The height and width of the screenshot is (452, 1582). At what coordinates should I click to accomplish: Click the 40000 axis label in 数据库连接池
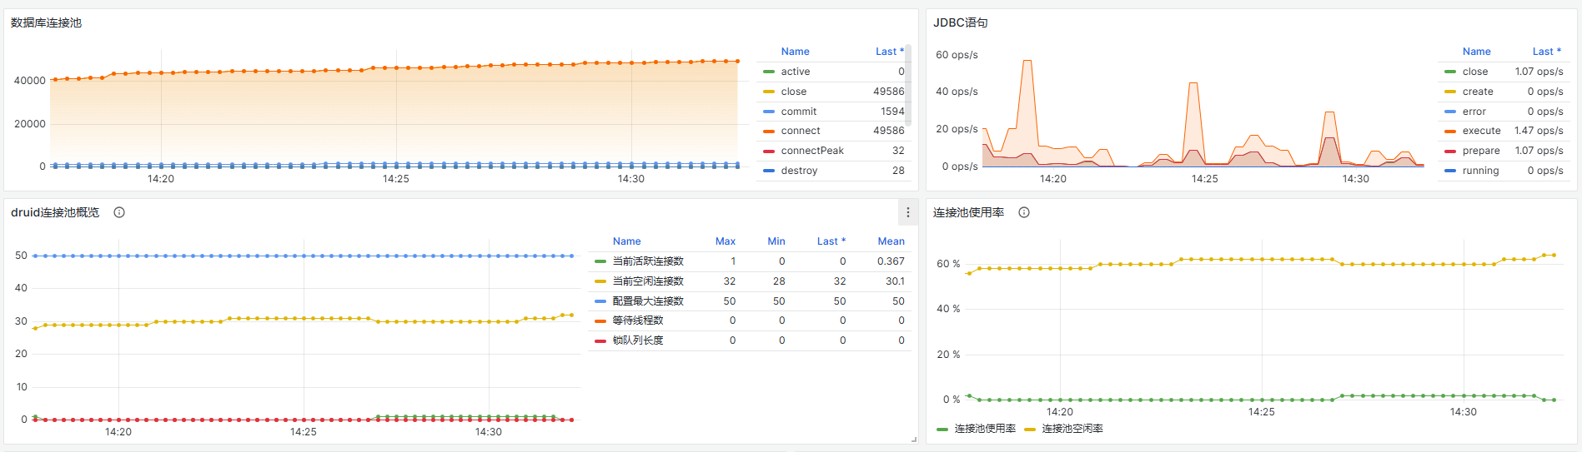(x=30, y=81)
